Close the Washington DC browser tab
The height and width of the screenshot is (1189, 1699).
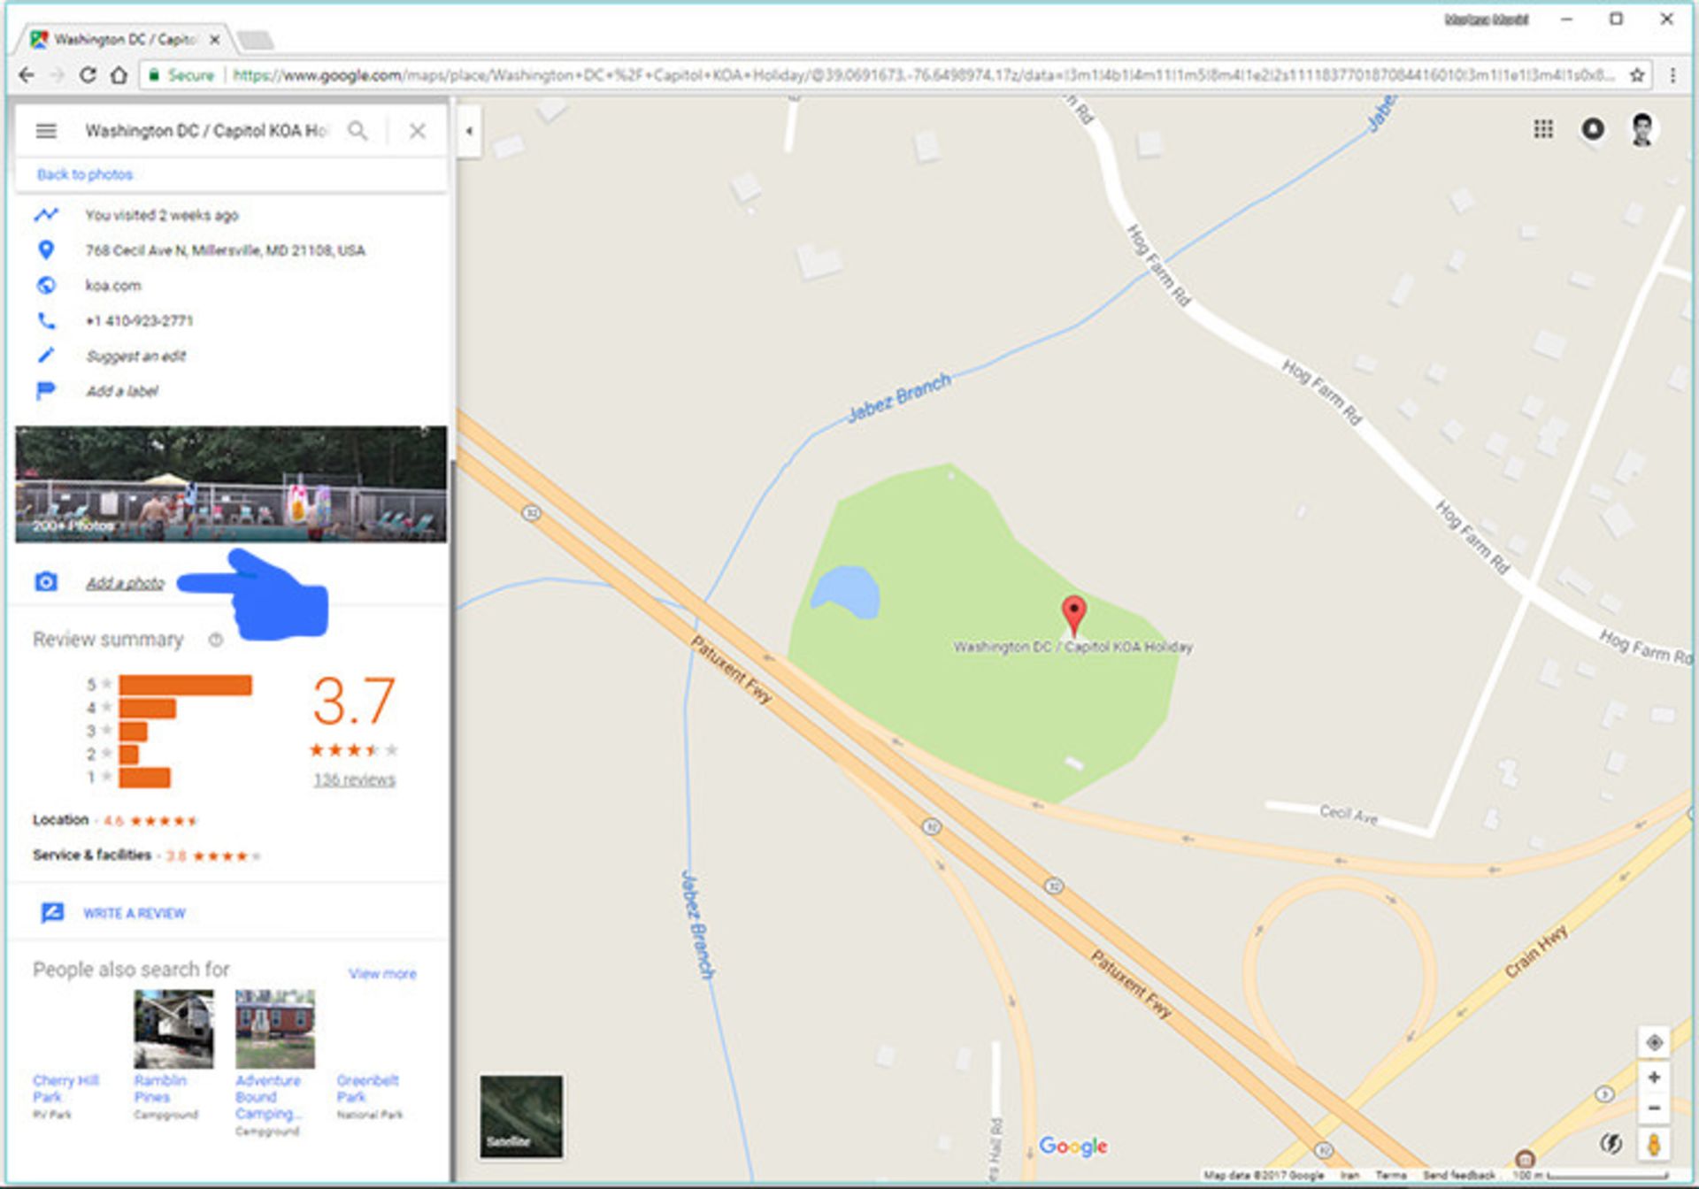(x=214, y=39)
